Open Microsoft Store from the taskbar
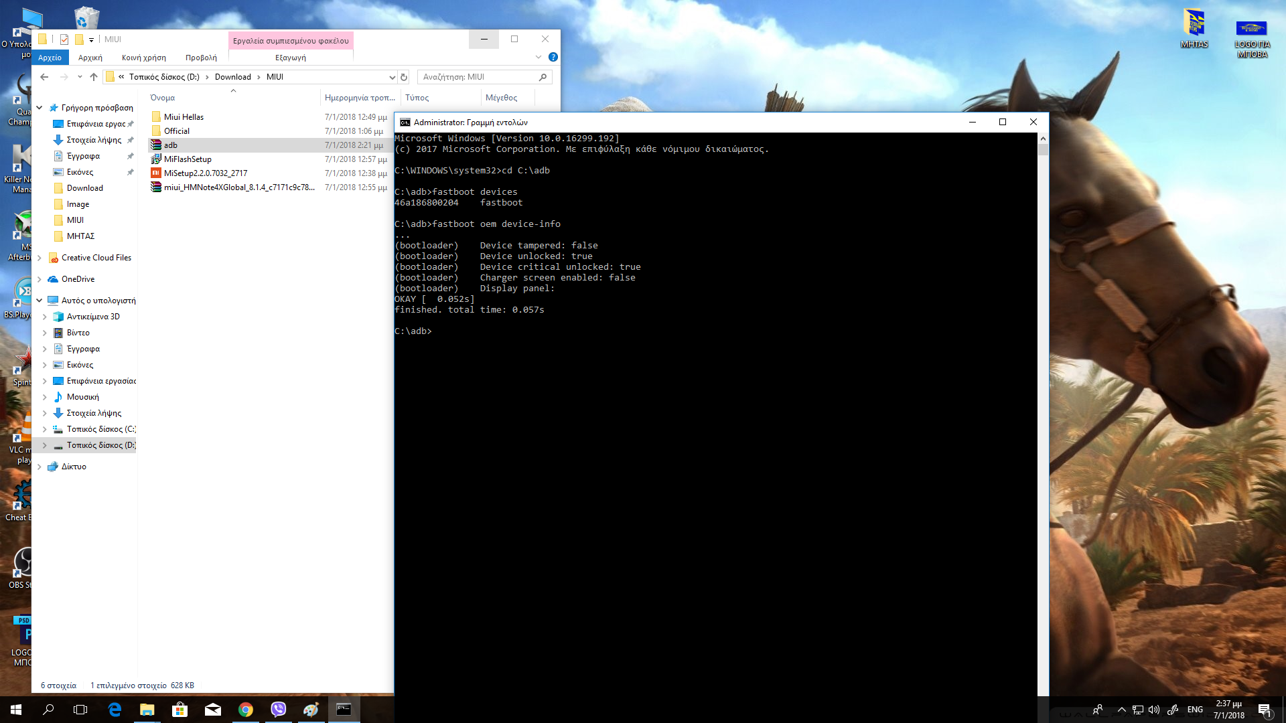Screen dimensions: 1286x723 180,710
